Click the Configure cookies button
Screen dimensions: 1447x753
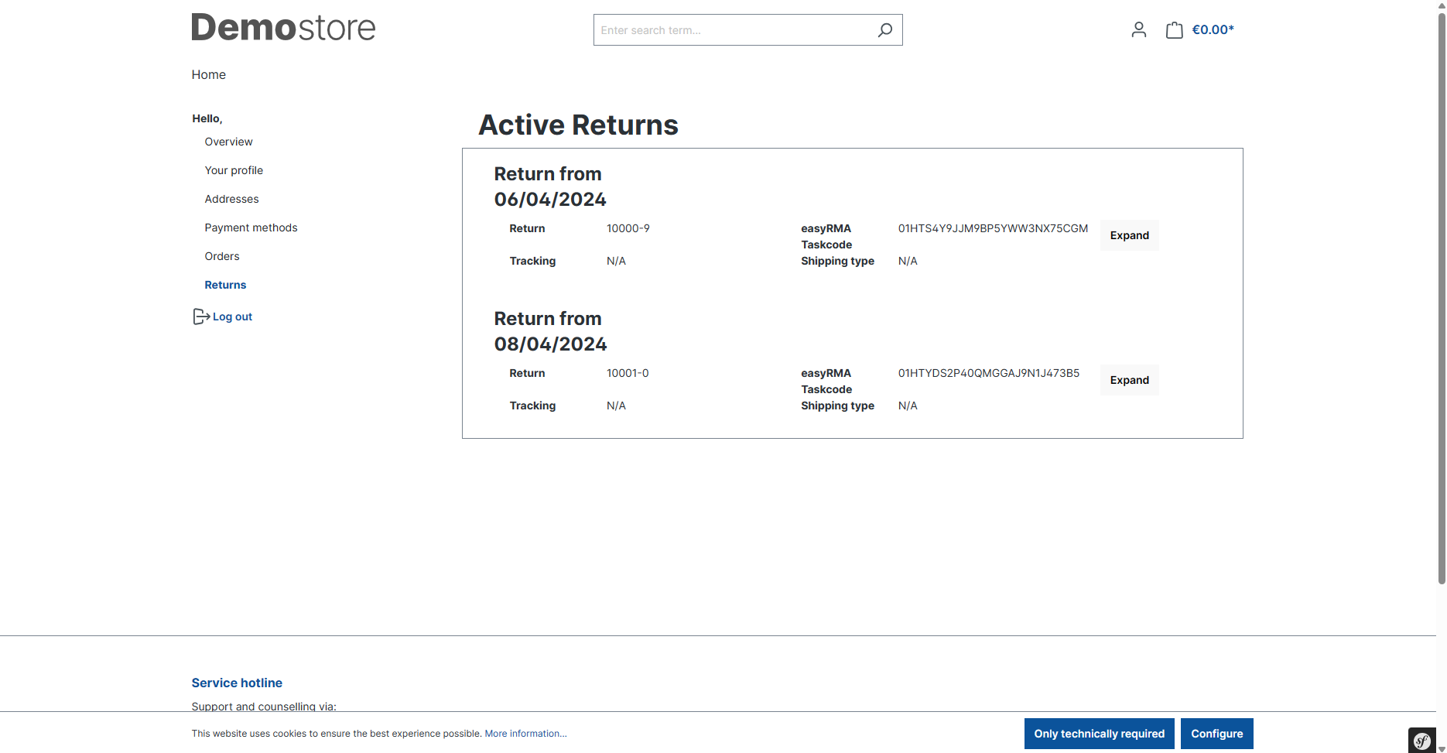[1216, 734]
